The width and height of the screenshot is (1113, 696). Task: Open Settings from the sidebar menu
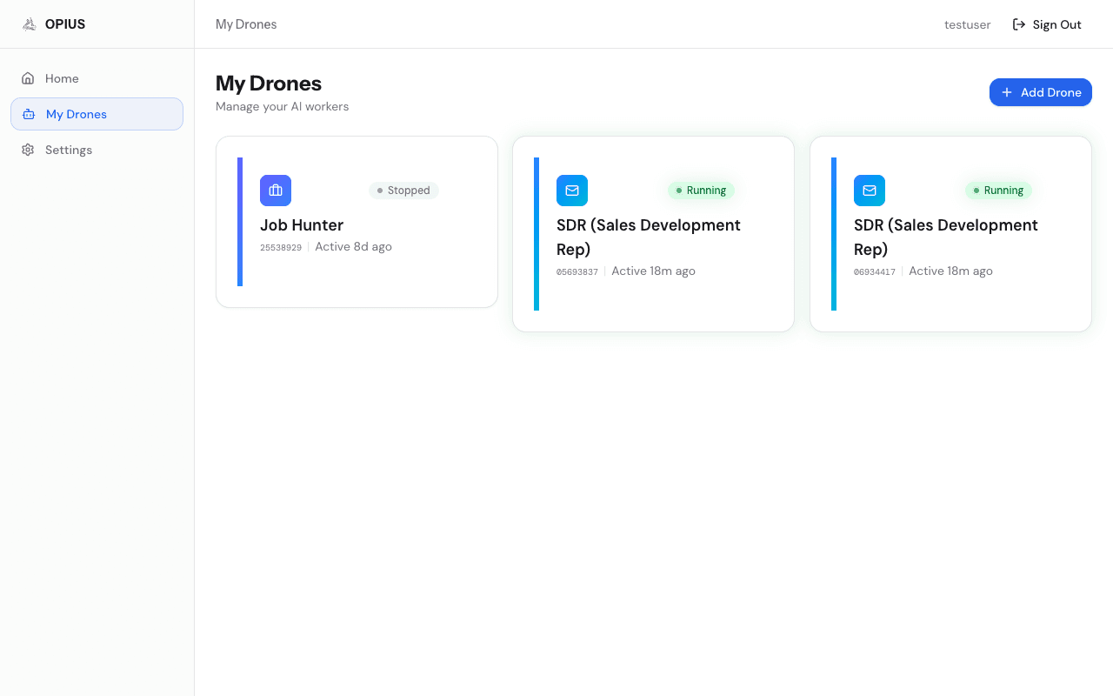pos(69,150)
